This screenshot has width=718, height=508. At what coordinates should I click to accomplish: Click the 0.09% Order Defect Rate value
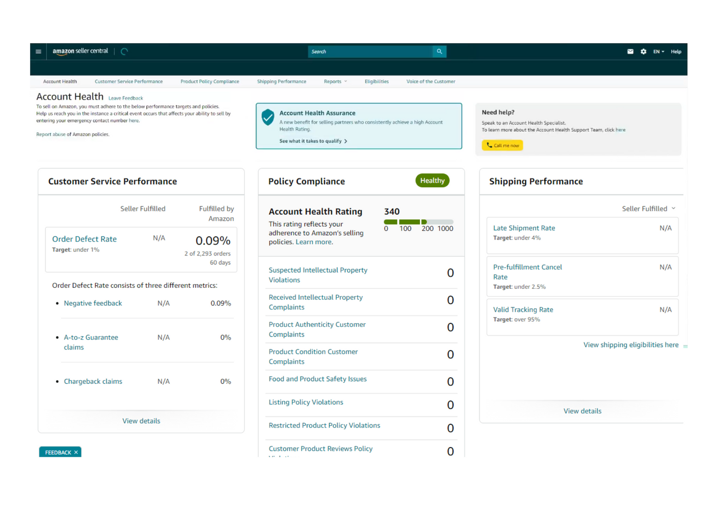(213, 241)
